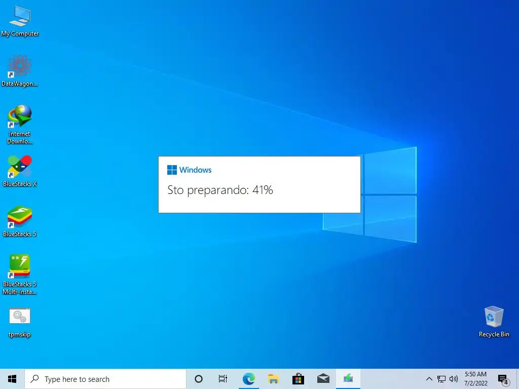Click the Windows logo in the setup dialog

(x=172, y=170)
